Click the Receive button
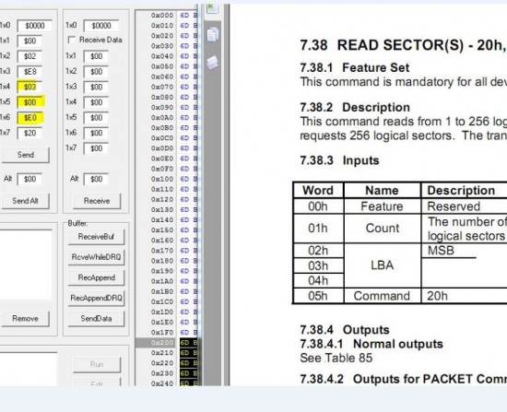This screenshot has height=412, width=507. pos(97,201)
